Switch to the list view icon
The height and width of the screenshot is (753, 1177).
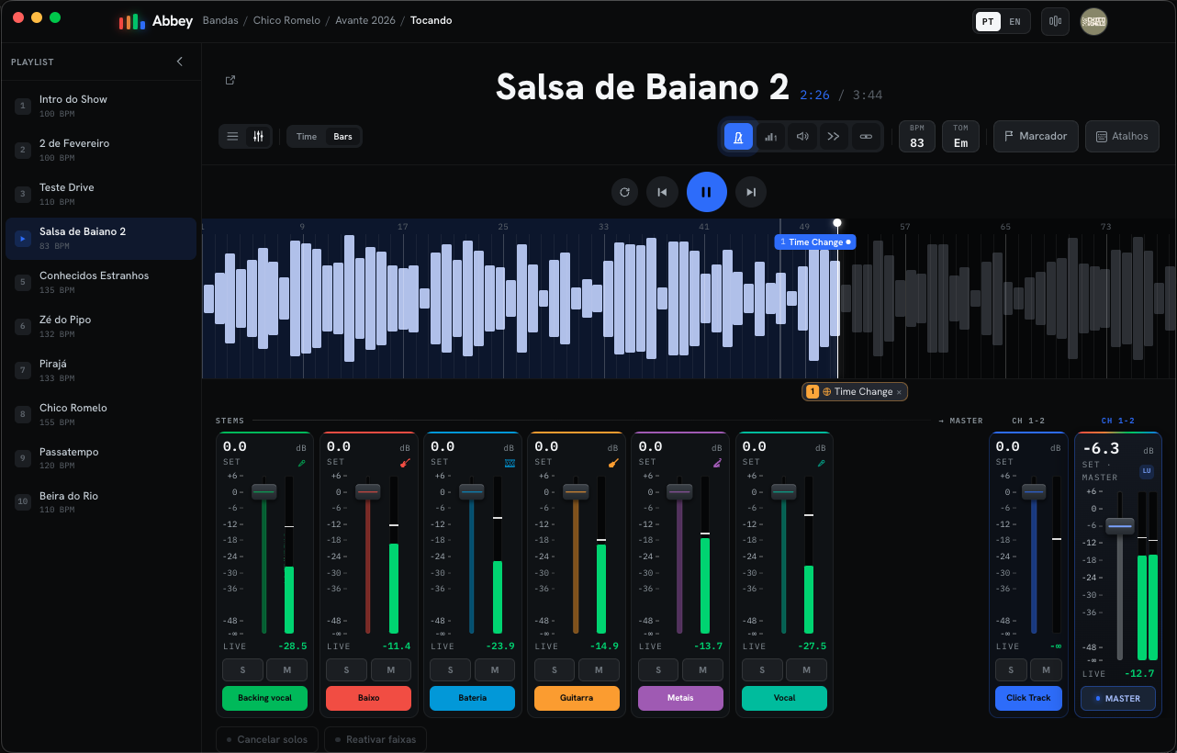pyautogui.click(x=232, y=136)
